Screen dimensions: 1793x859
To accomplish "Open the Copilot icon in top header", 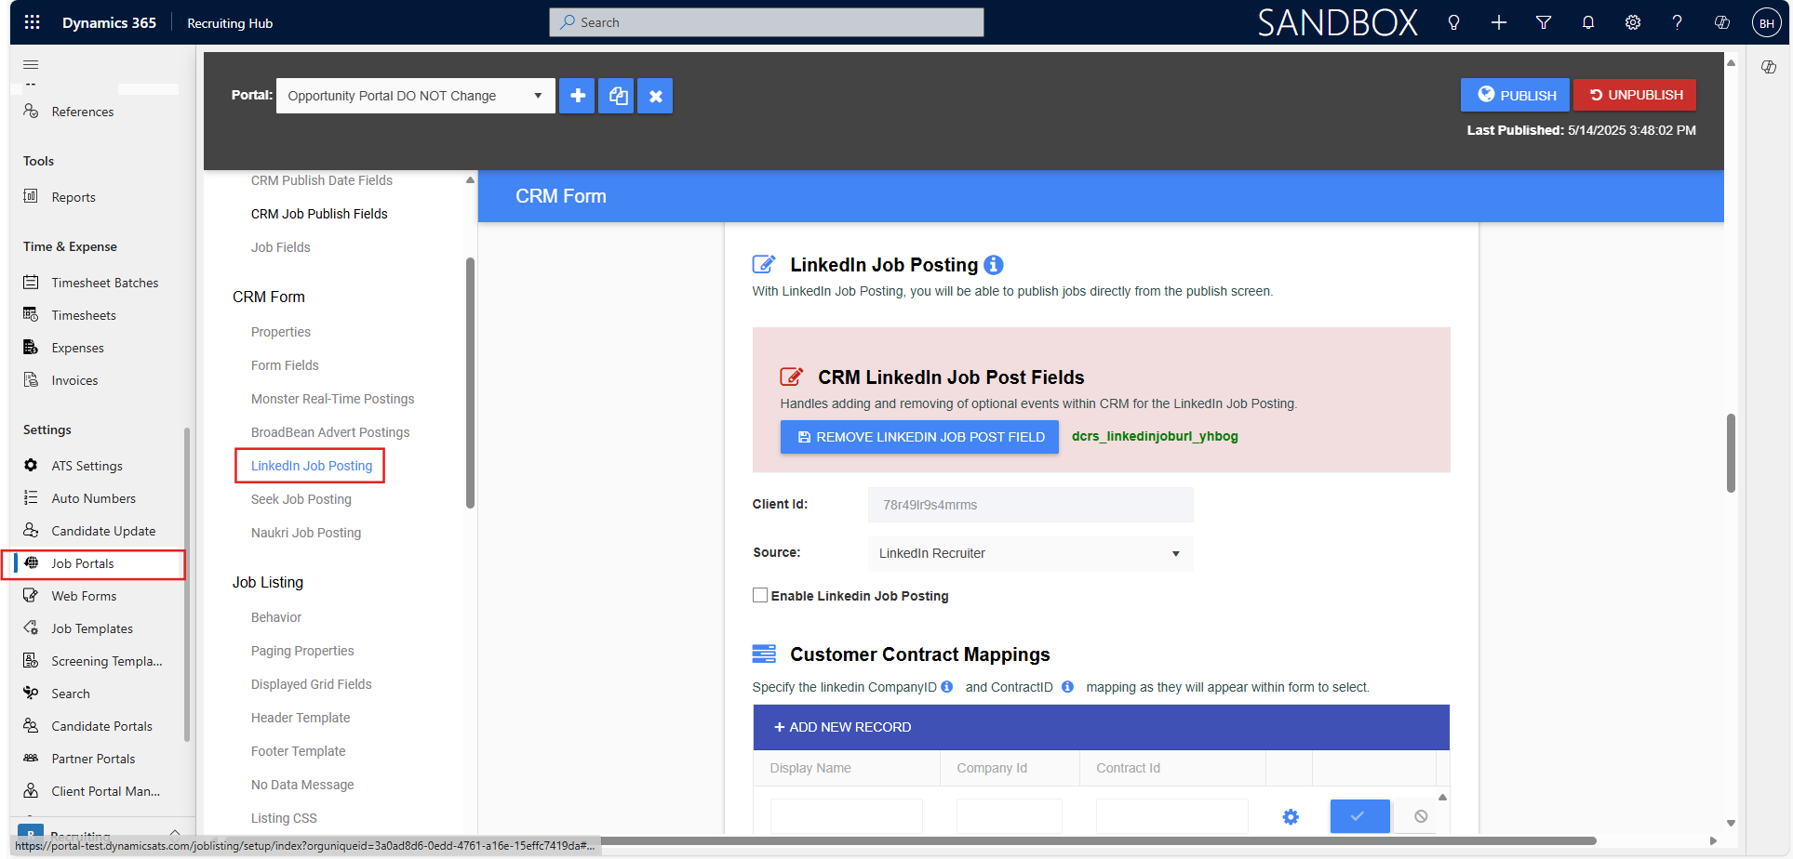I will tap(1722, 22).
